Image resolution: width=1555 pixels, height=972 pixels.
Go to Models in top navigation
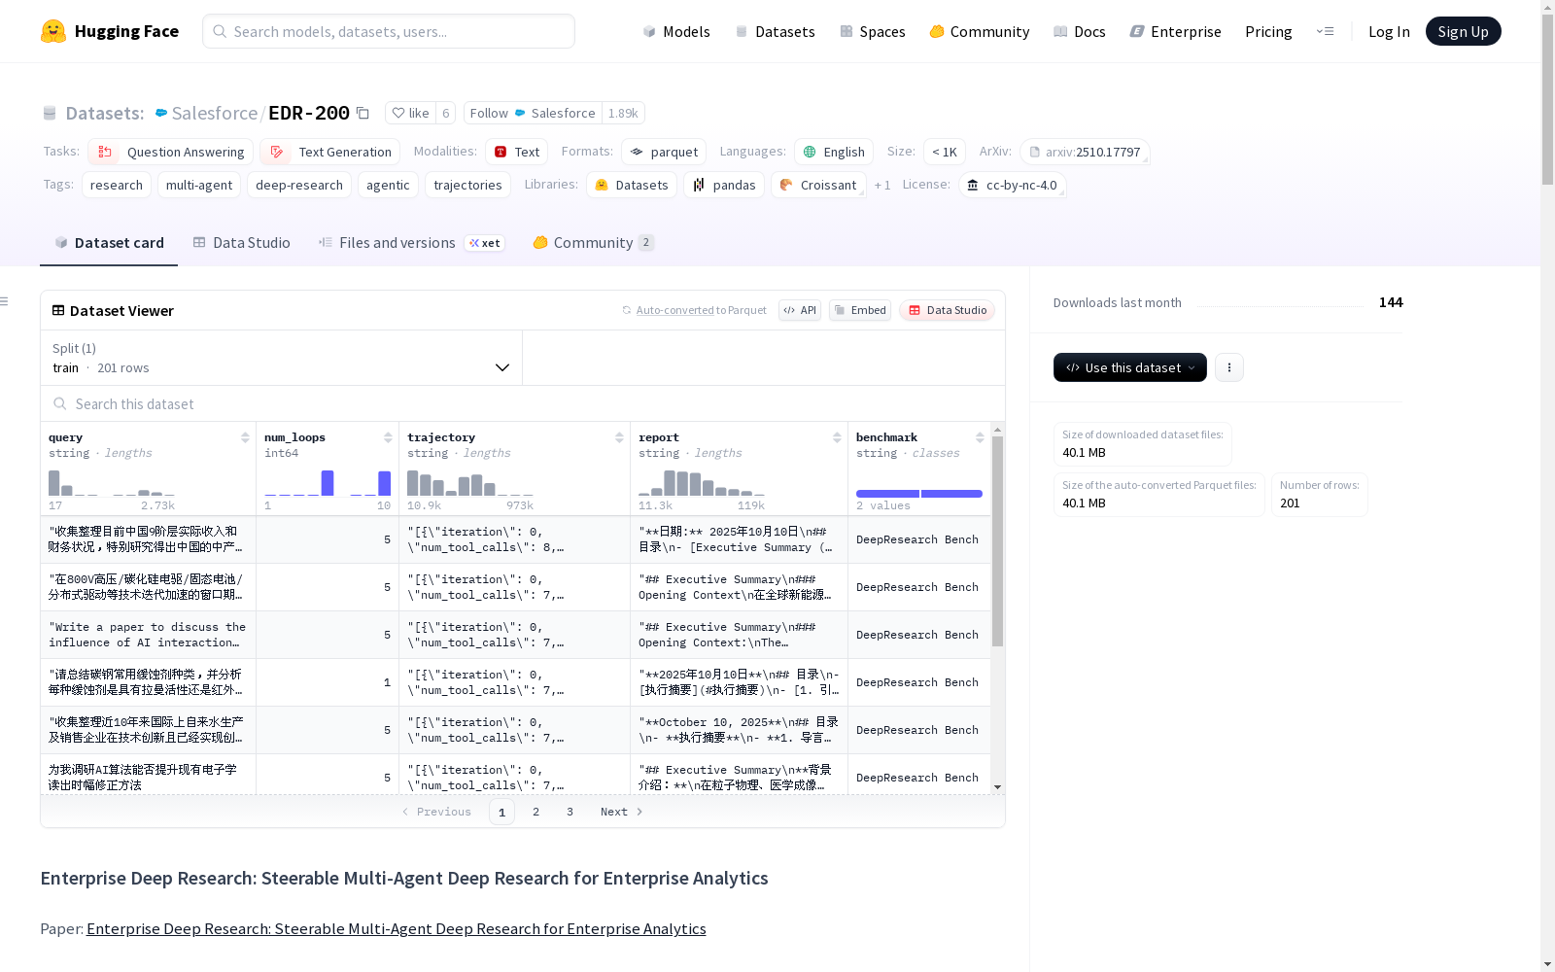pyautogui.click(x=676, y=31)
